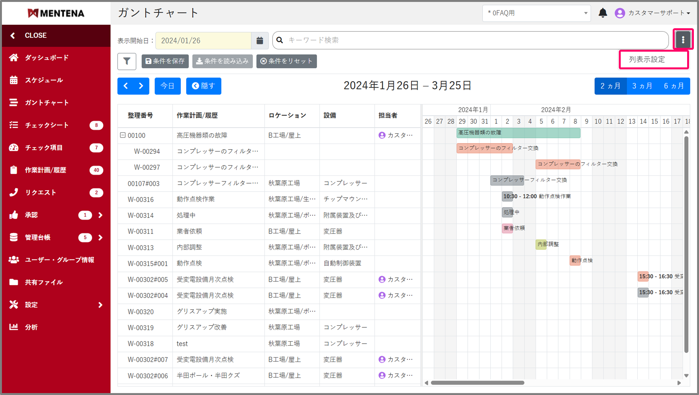
Task: Select the 2ヵ月 range option
Action: [610, 86]
